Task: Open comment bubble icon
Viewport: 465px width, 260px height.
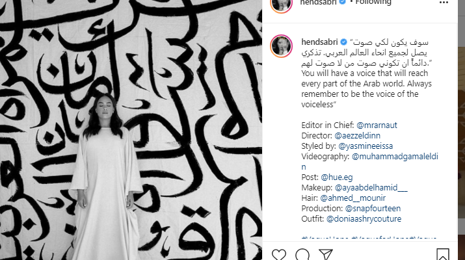Action: 302,255
